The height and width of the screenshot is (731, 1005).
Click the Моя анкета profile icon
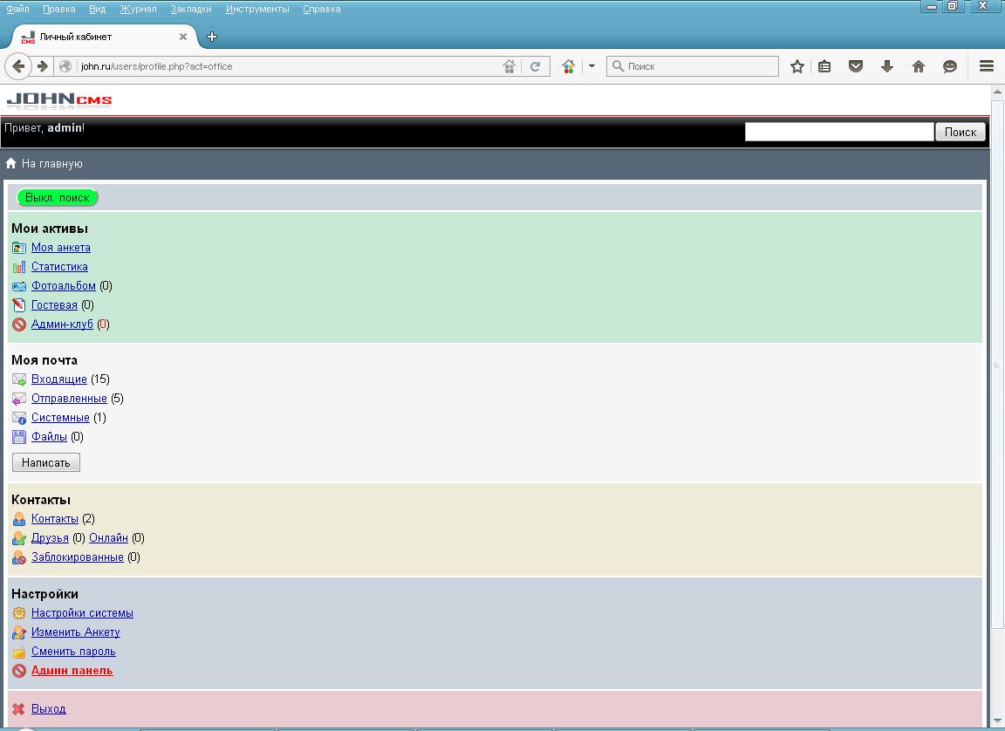(x=19, y=247)
